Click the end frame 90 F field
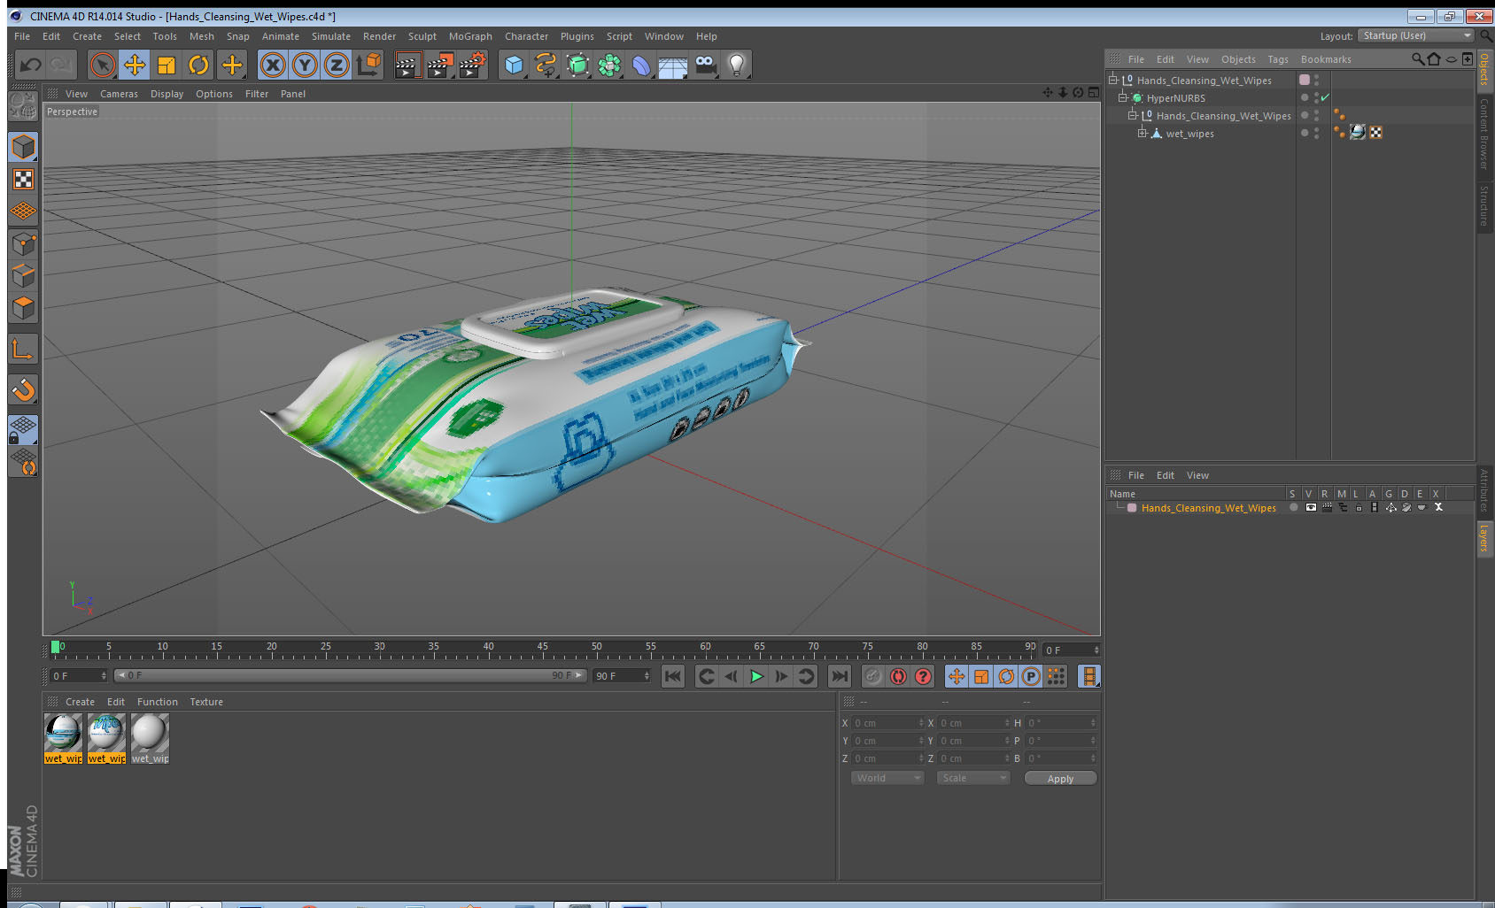 click(622, 675)
